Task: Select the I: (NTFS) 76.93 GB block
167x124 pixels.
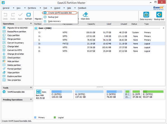Action: click(114, 94)
